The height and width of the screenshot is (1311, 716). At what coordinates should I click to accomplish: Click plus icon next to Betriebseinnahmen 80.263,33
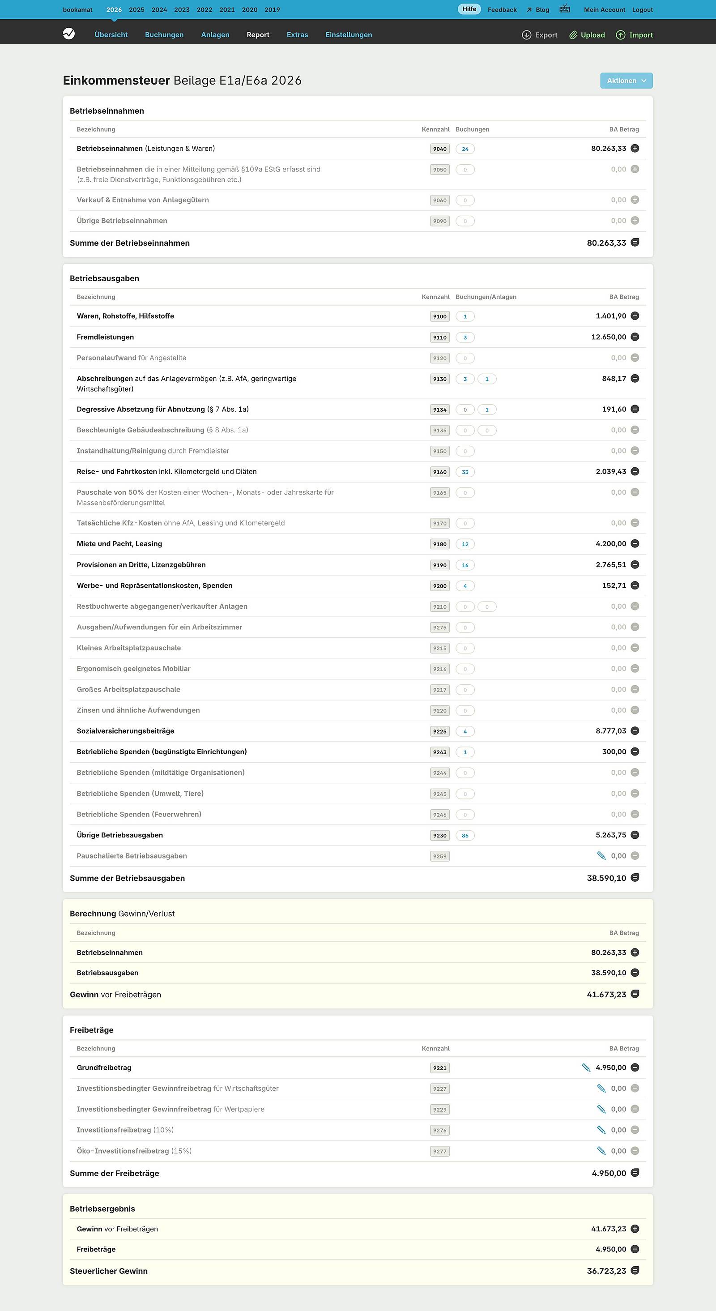pos(635,149)
